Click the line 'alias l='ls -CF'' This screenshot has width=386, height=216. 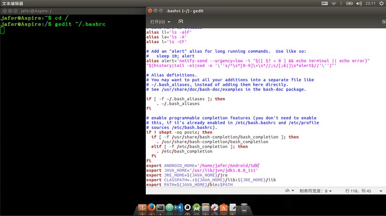166,42
